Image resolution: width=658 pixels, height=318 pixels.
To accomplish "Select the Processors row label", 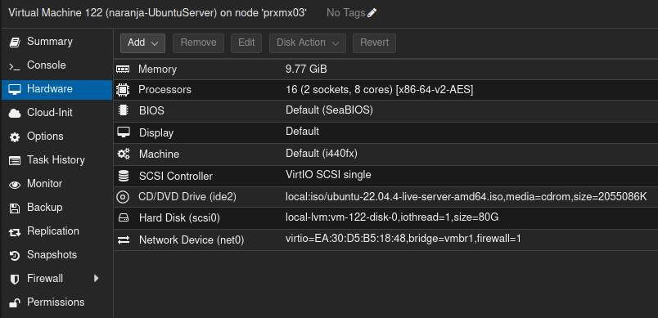I will (x=164, y=90).
